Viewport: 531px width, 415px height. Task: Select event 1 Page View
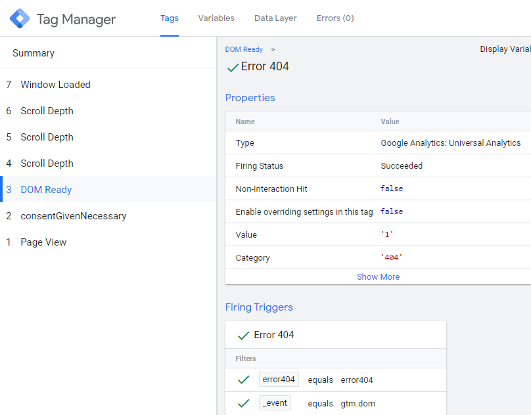tap(108, 242)
